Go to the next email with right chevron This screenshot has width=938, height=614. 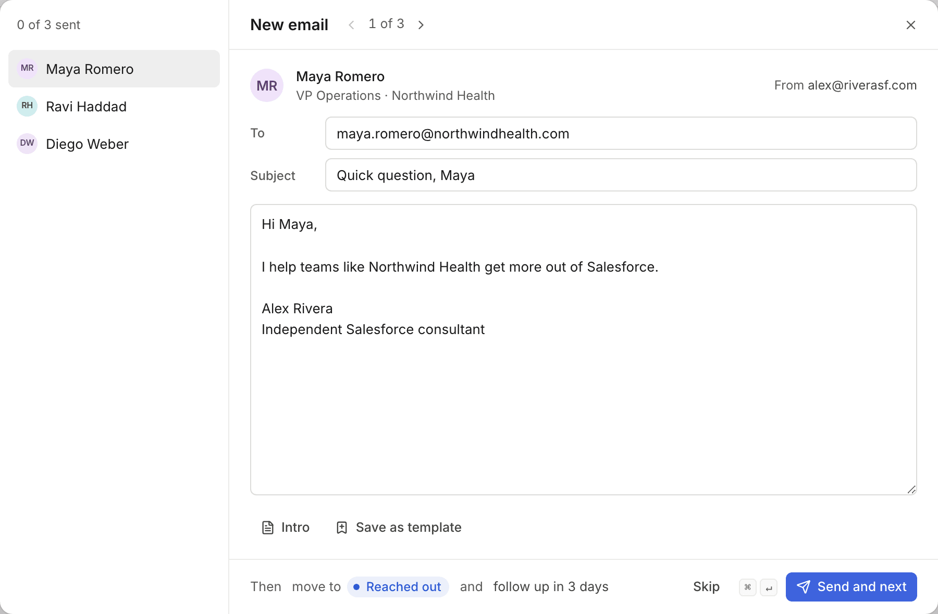click(421, 25)
